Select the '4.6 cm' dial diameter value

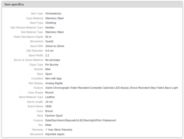[x=49, y=51]
